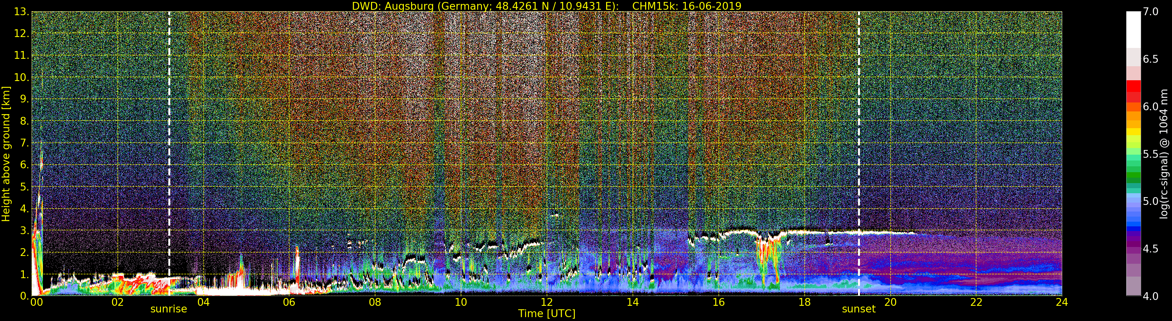The image size is (1172, 321).
Task: Click the colorbar value label '7.0'
Action: [x=1151, y=12]
